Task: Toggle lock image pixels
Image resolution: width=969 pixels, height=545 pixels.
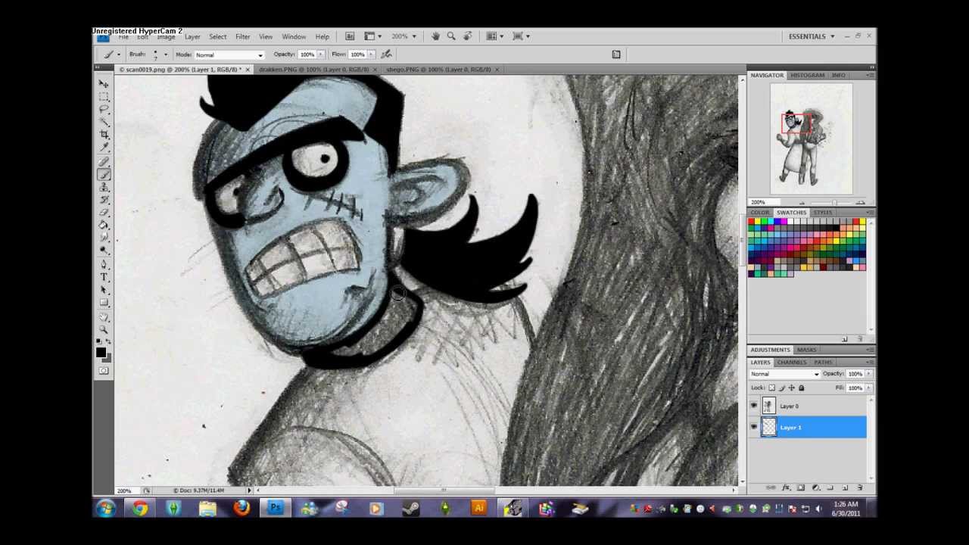Action: point(782,388)
